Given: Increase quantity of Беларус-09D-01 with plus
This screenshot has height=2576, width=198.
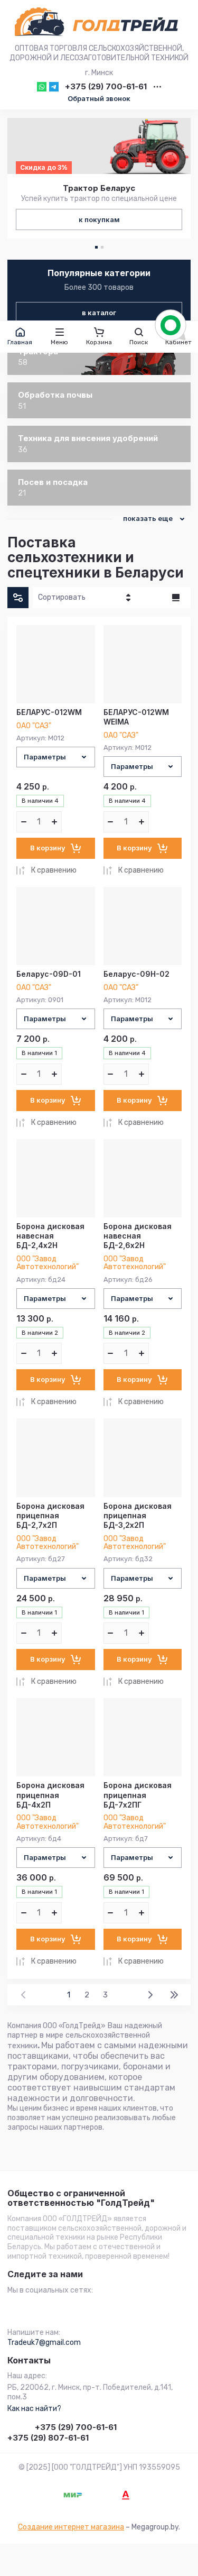Looking at the screenshot, I should click(54, 1074).
